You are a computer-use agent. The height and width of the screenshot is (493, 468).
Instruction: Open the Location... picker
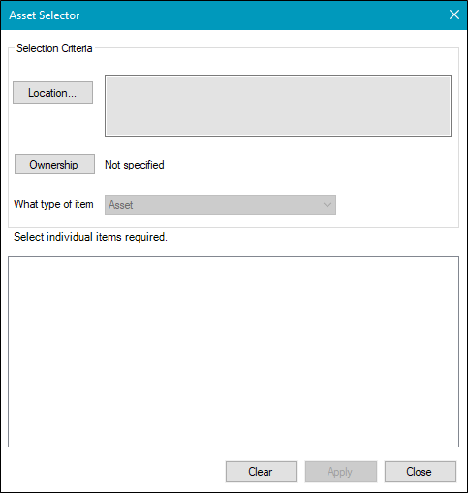click(52, 93)
